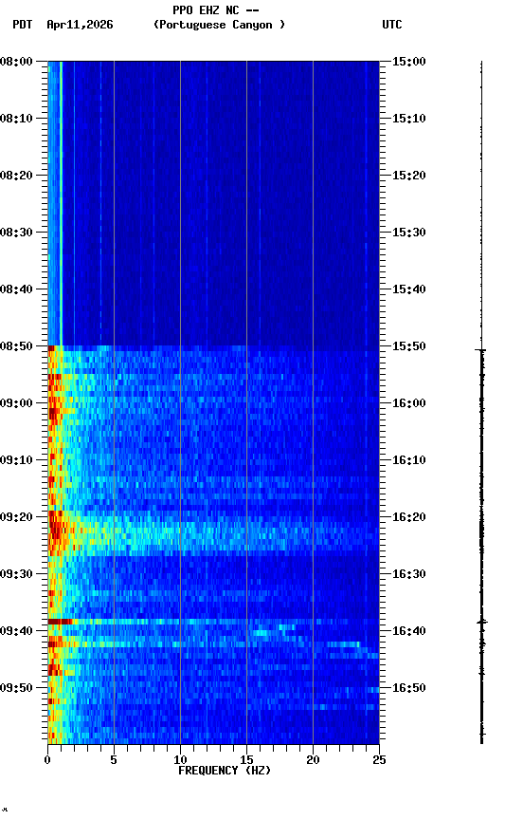The image size is (523, 820).
Task: Click the PDT timezone label
Action: click(x=23, y=25)
